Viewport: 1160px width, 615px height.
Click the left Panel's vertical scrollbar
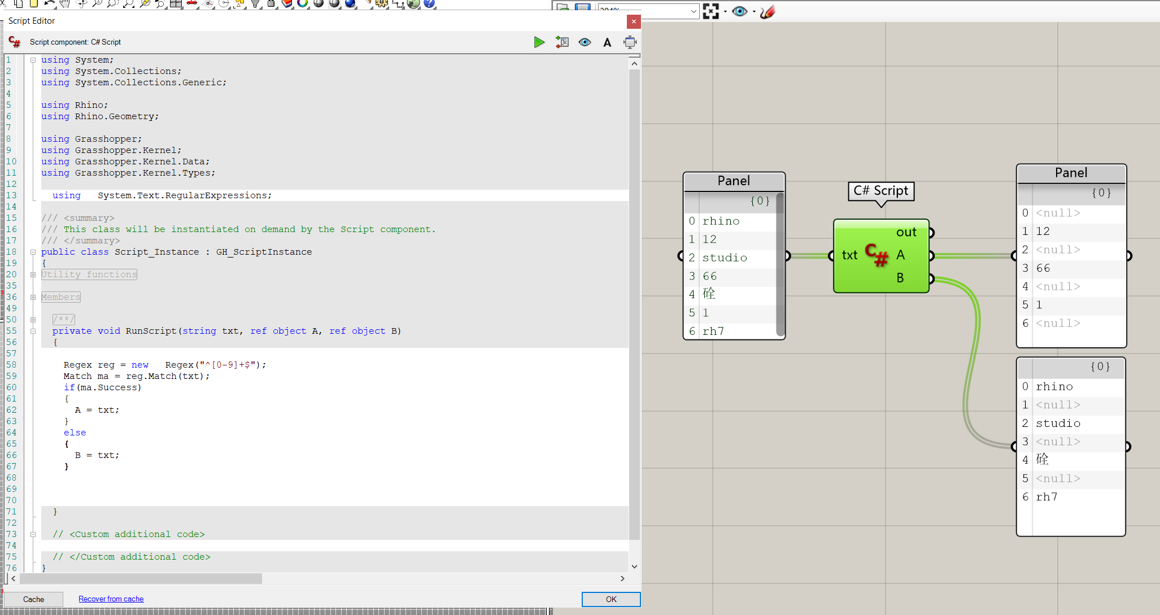(x=780, y=264)
